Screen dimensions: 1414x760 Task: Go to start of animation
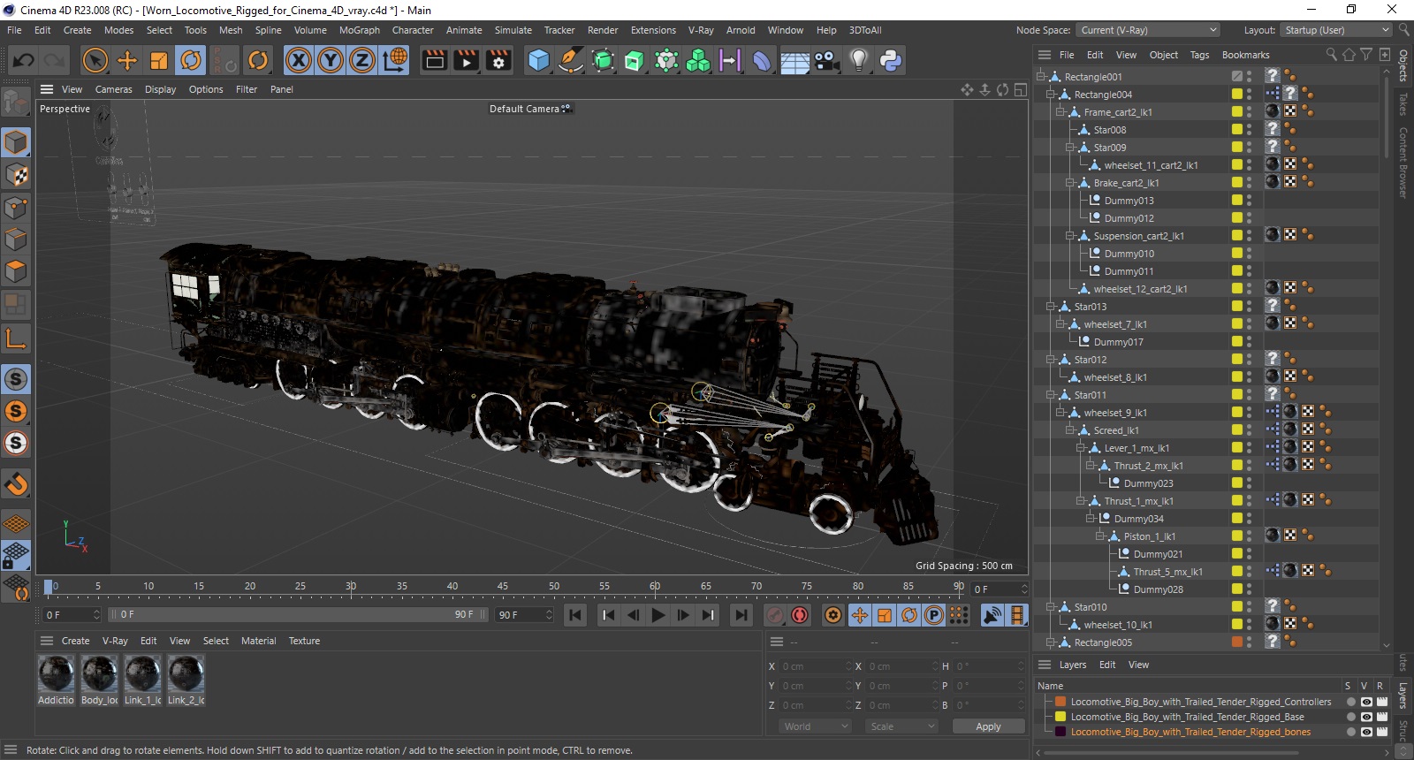point(575,615)
